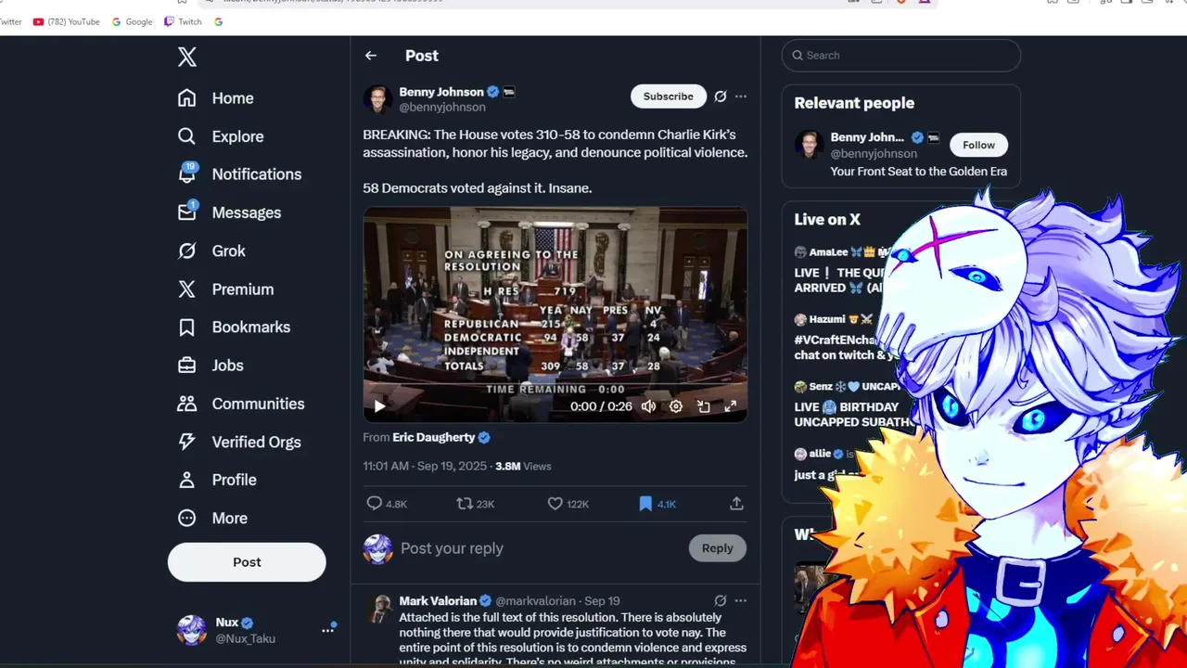Click Grok icon on Benny Johnson post
Viewport: 1187px width, 668px height.
point(721,96)
